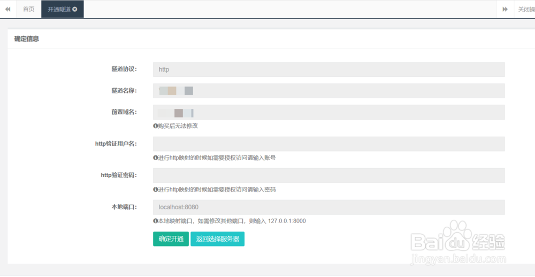Viewport: 535px width, 277px height.
Task: Click the 本地端口 localhost:8080 field
Action: 329,207
